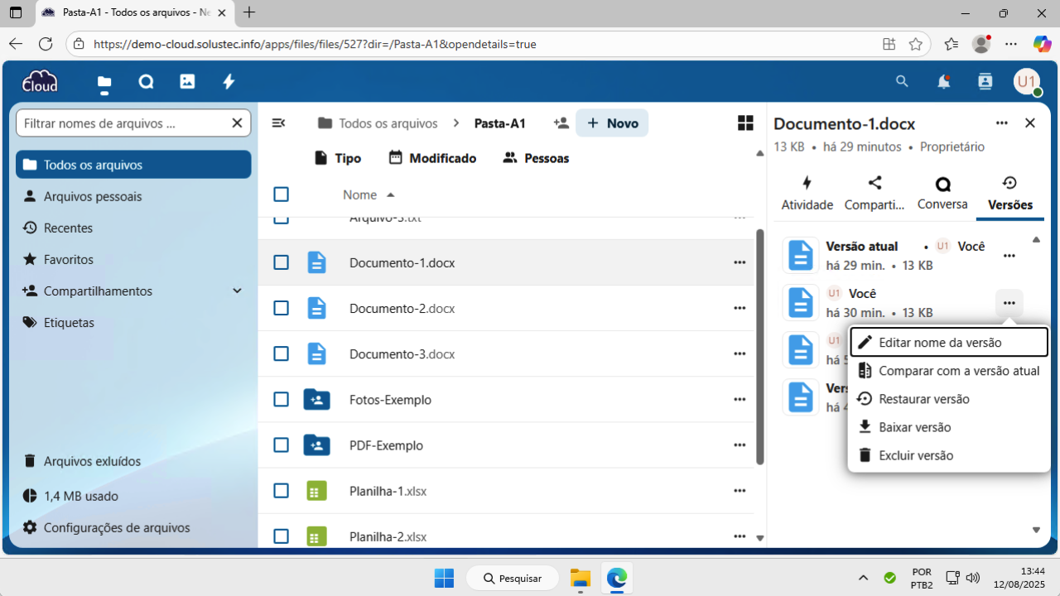Open the Photos app in top bar
This screenshot has width=1060, height=596.
tap(187, 81)
